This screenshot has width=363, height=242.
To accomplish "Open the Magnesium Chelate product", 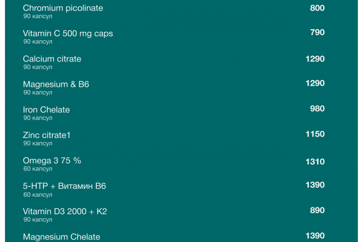I will coord(62,236).
